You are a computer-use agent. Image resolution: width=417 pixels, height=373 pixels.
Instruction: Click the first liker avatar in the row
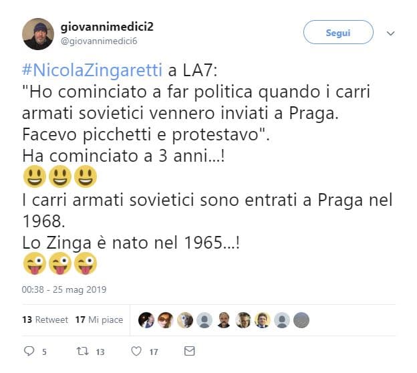(x=146, y=320)
